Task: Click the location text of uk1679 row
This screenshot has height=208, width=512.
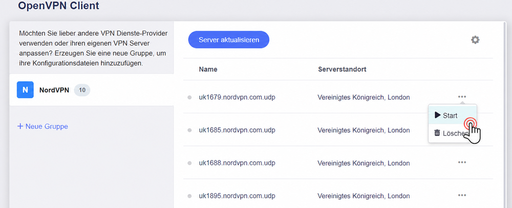Action: pos(364,97)
